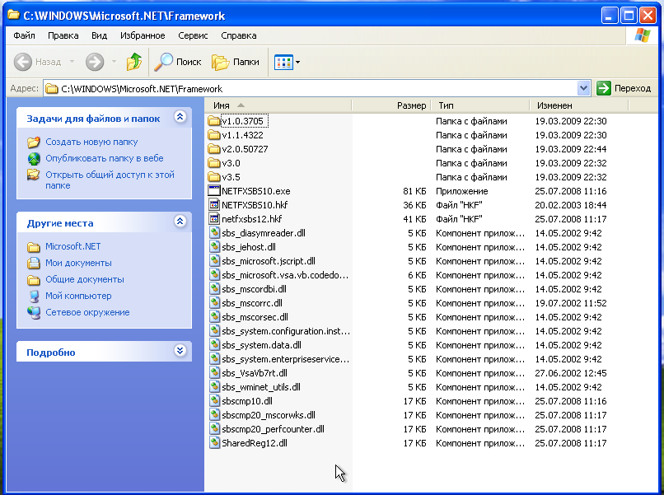Select the v2.0.50727 folder icon
The width and height of the screenshot is (664, 495).
(x=214, y=149)
